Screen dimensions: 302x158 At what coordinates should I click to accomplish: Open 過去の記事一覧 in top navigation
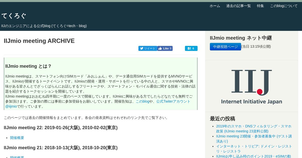[x=238, y=6]
